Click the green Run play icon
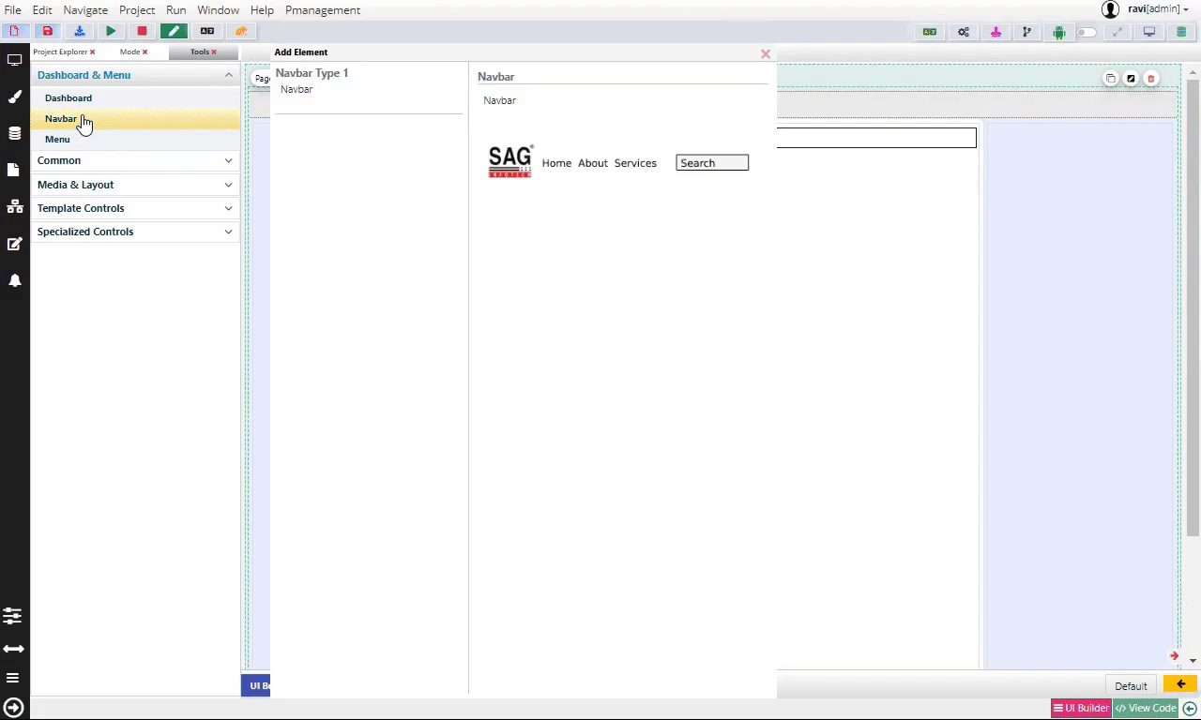Screen dimensions: 1201x720 (x=111, y=31)
